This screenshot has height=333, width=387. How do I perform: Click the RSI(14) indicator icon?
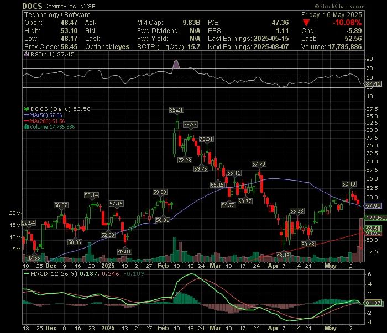pos(26,54)
